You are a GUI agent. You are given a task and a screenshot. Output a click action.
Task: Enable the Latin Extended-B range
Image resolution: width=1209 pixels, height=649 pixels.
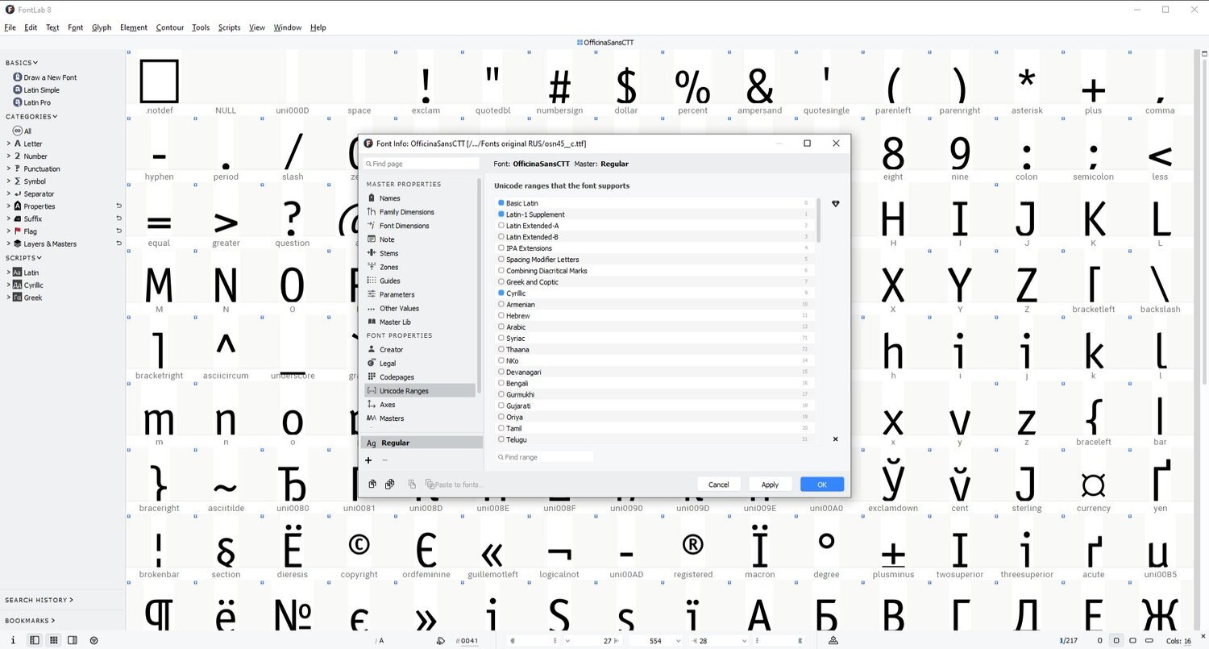pyautogui.click(x=501, y=237)
